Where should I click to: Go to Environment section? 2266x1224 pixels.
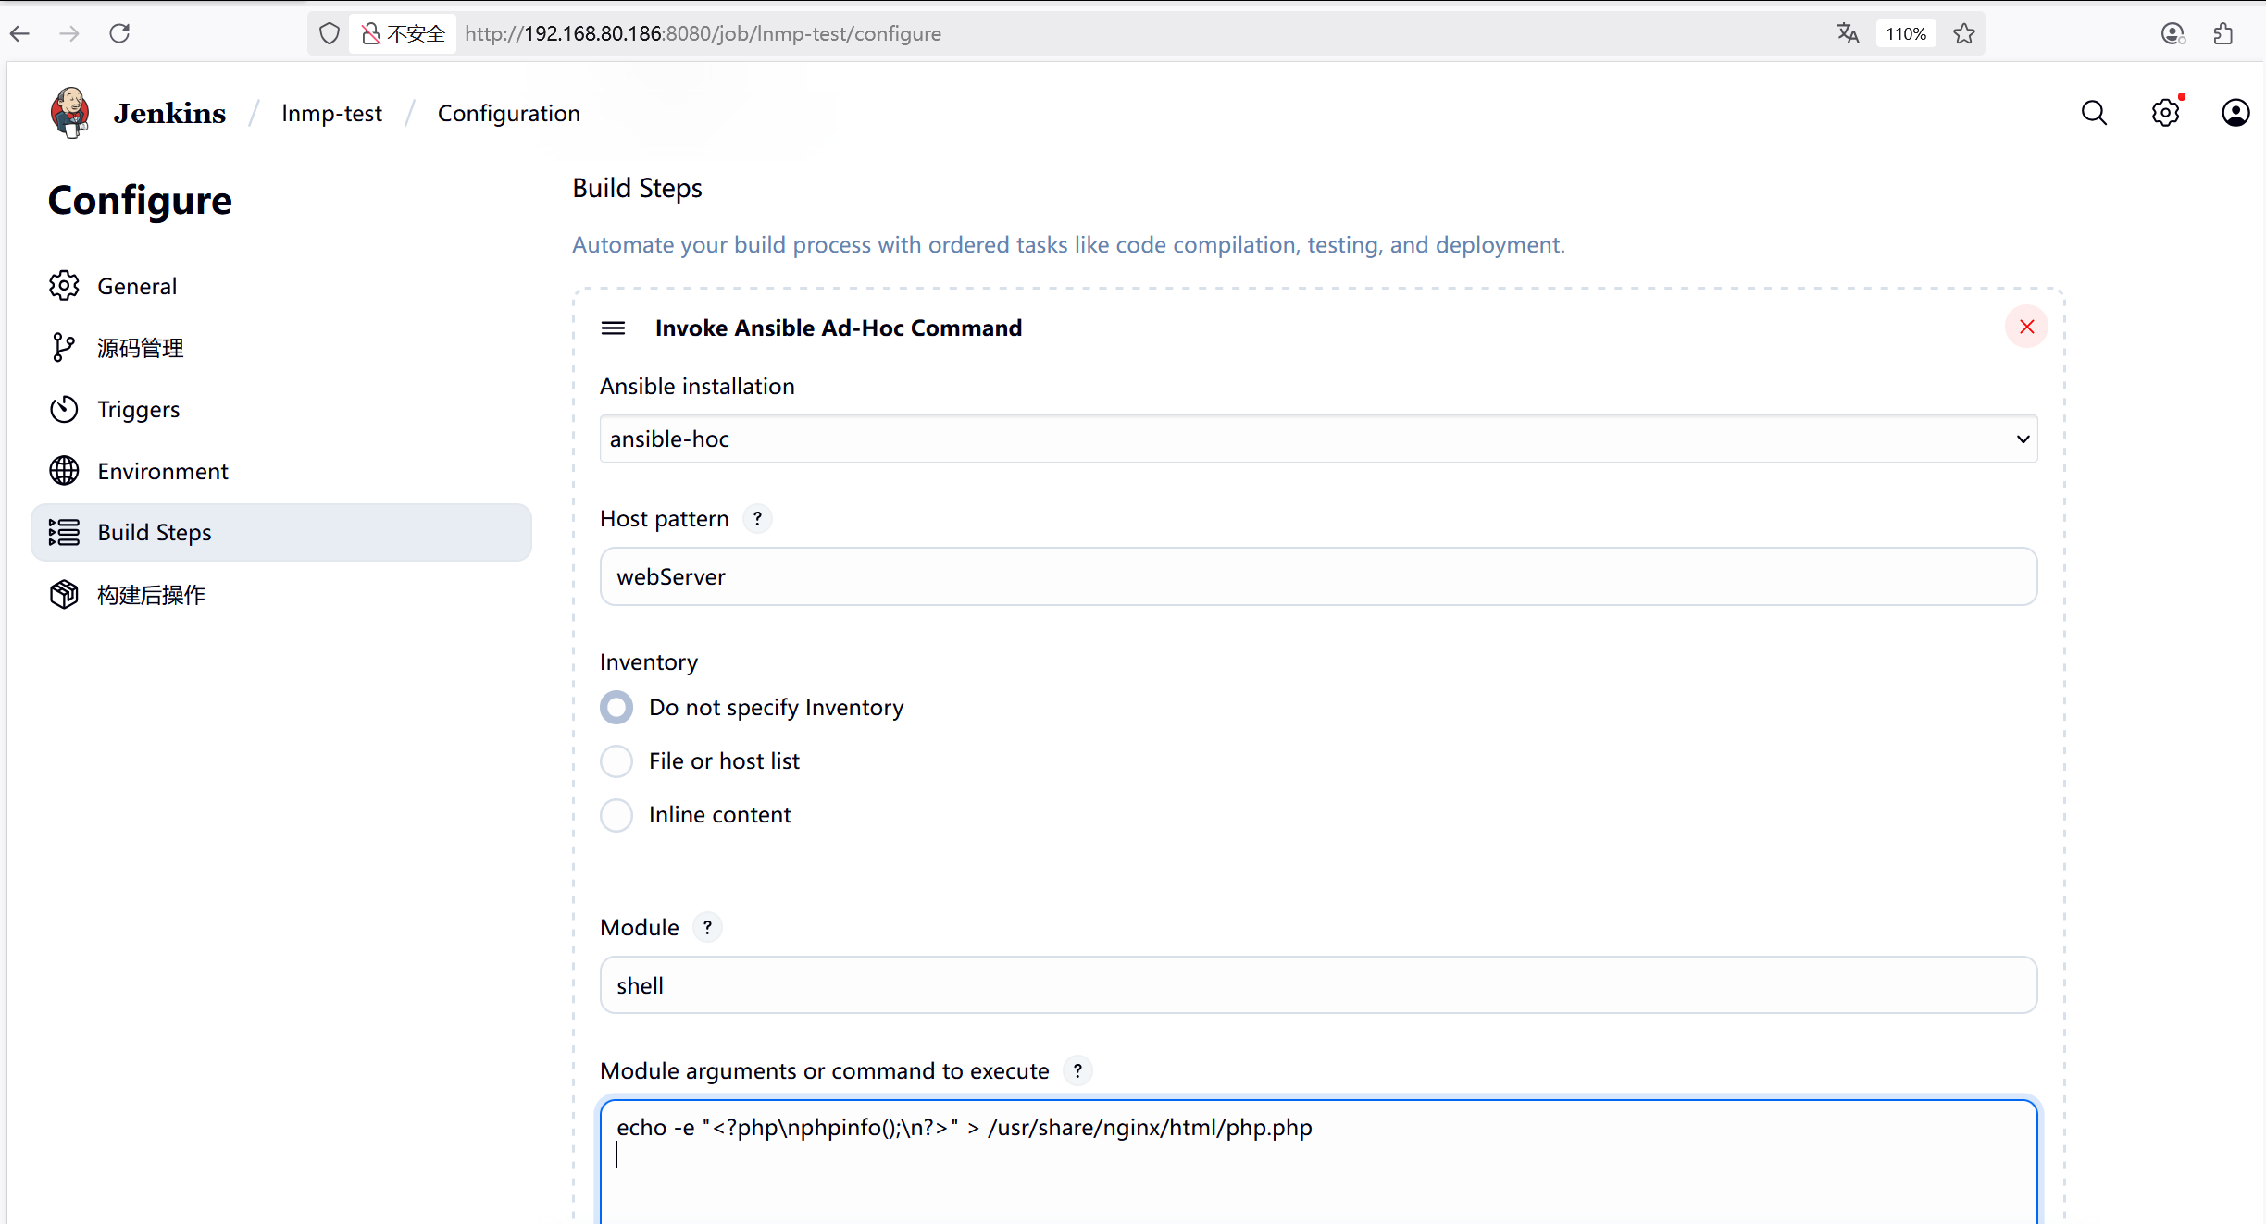click(x=281, y=471)
